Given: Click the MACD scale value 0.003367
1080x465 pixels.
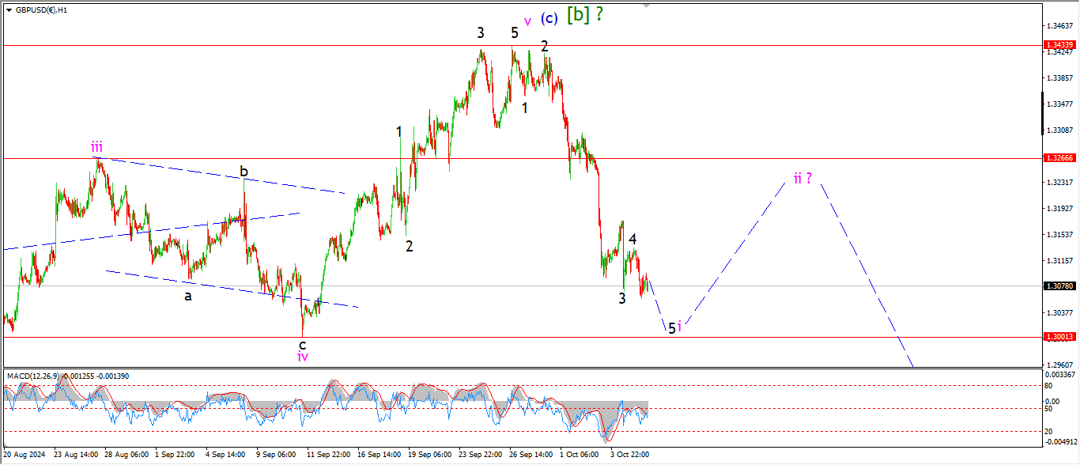Looking at the screenshot, I should [x=1059, y=374].
